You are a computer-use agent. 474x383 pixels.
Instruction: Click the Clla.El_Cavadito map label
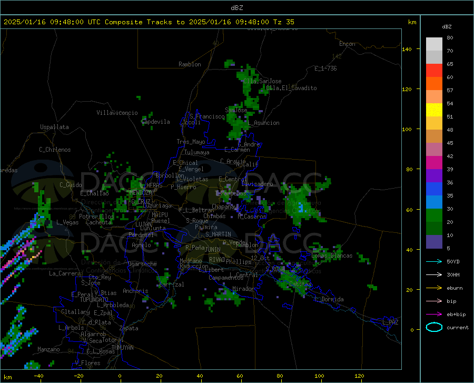(x=291, y=88)
